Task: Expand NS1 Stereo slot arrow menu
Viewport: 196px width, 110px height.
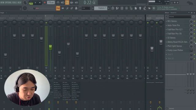Action: tap(166, 21)
